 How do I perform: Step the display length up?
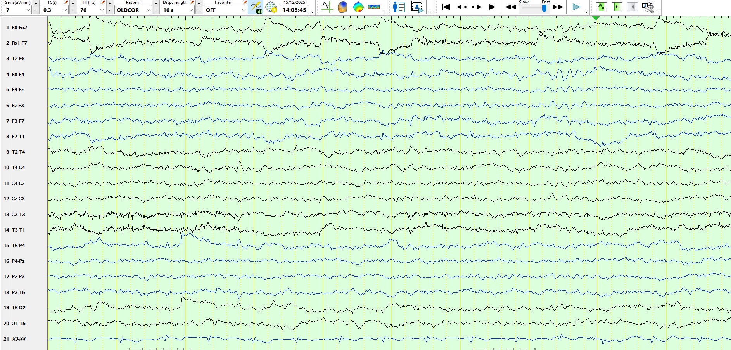pyautogui.click(x=199, y=3)
